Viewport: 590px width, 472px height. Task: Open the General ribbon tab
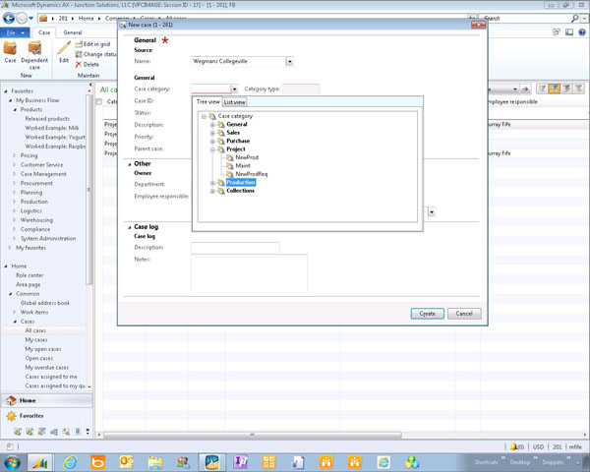pyautogui.click(x=73, y=32)
